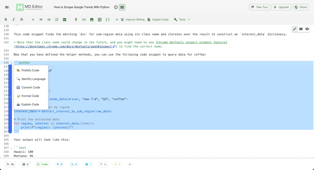Viewport: 314px width, 170px height.
Task: Switch to edit-only view pencil
Action: pos(295,29)
